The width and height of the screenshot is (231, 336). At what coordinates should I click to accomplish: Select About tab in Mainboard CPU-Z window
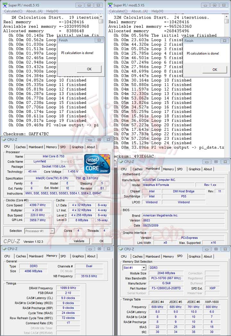(208, 169)
